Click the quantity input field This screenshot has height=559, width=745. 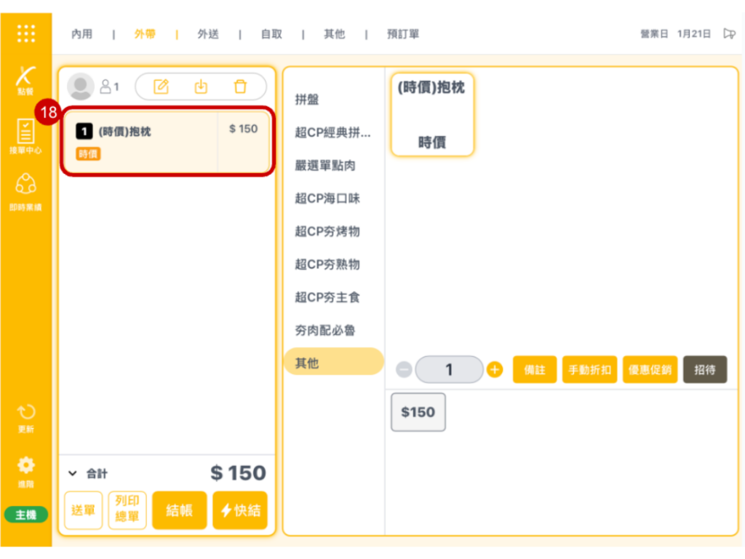(449, 370)
